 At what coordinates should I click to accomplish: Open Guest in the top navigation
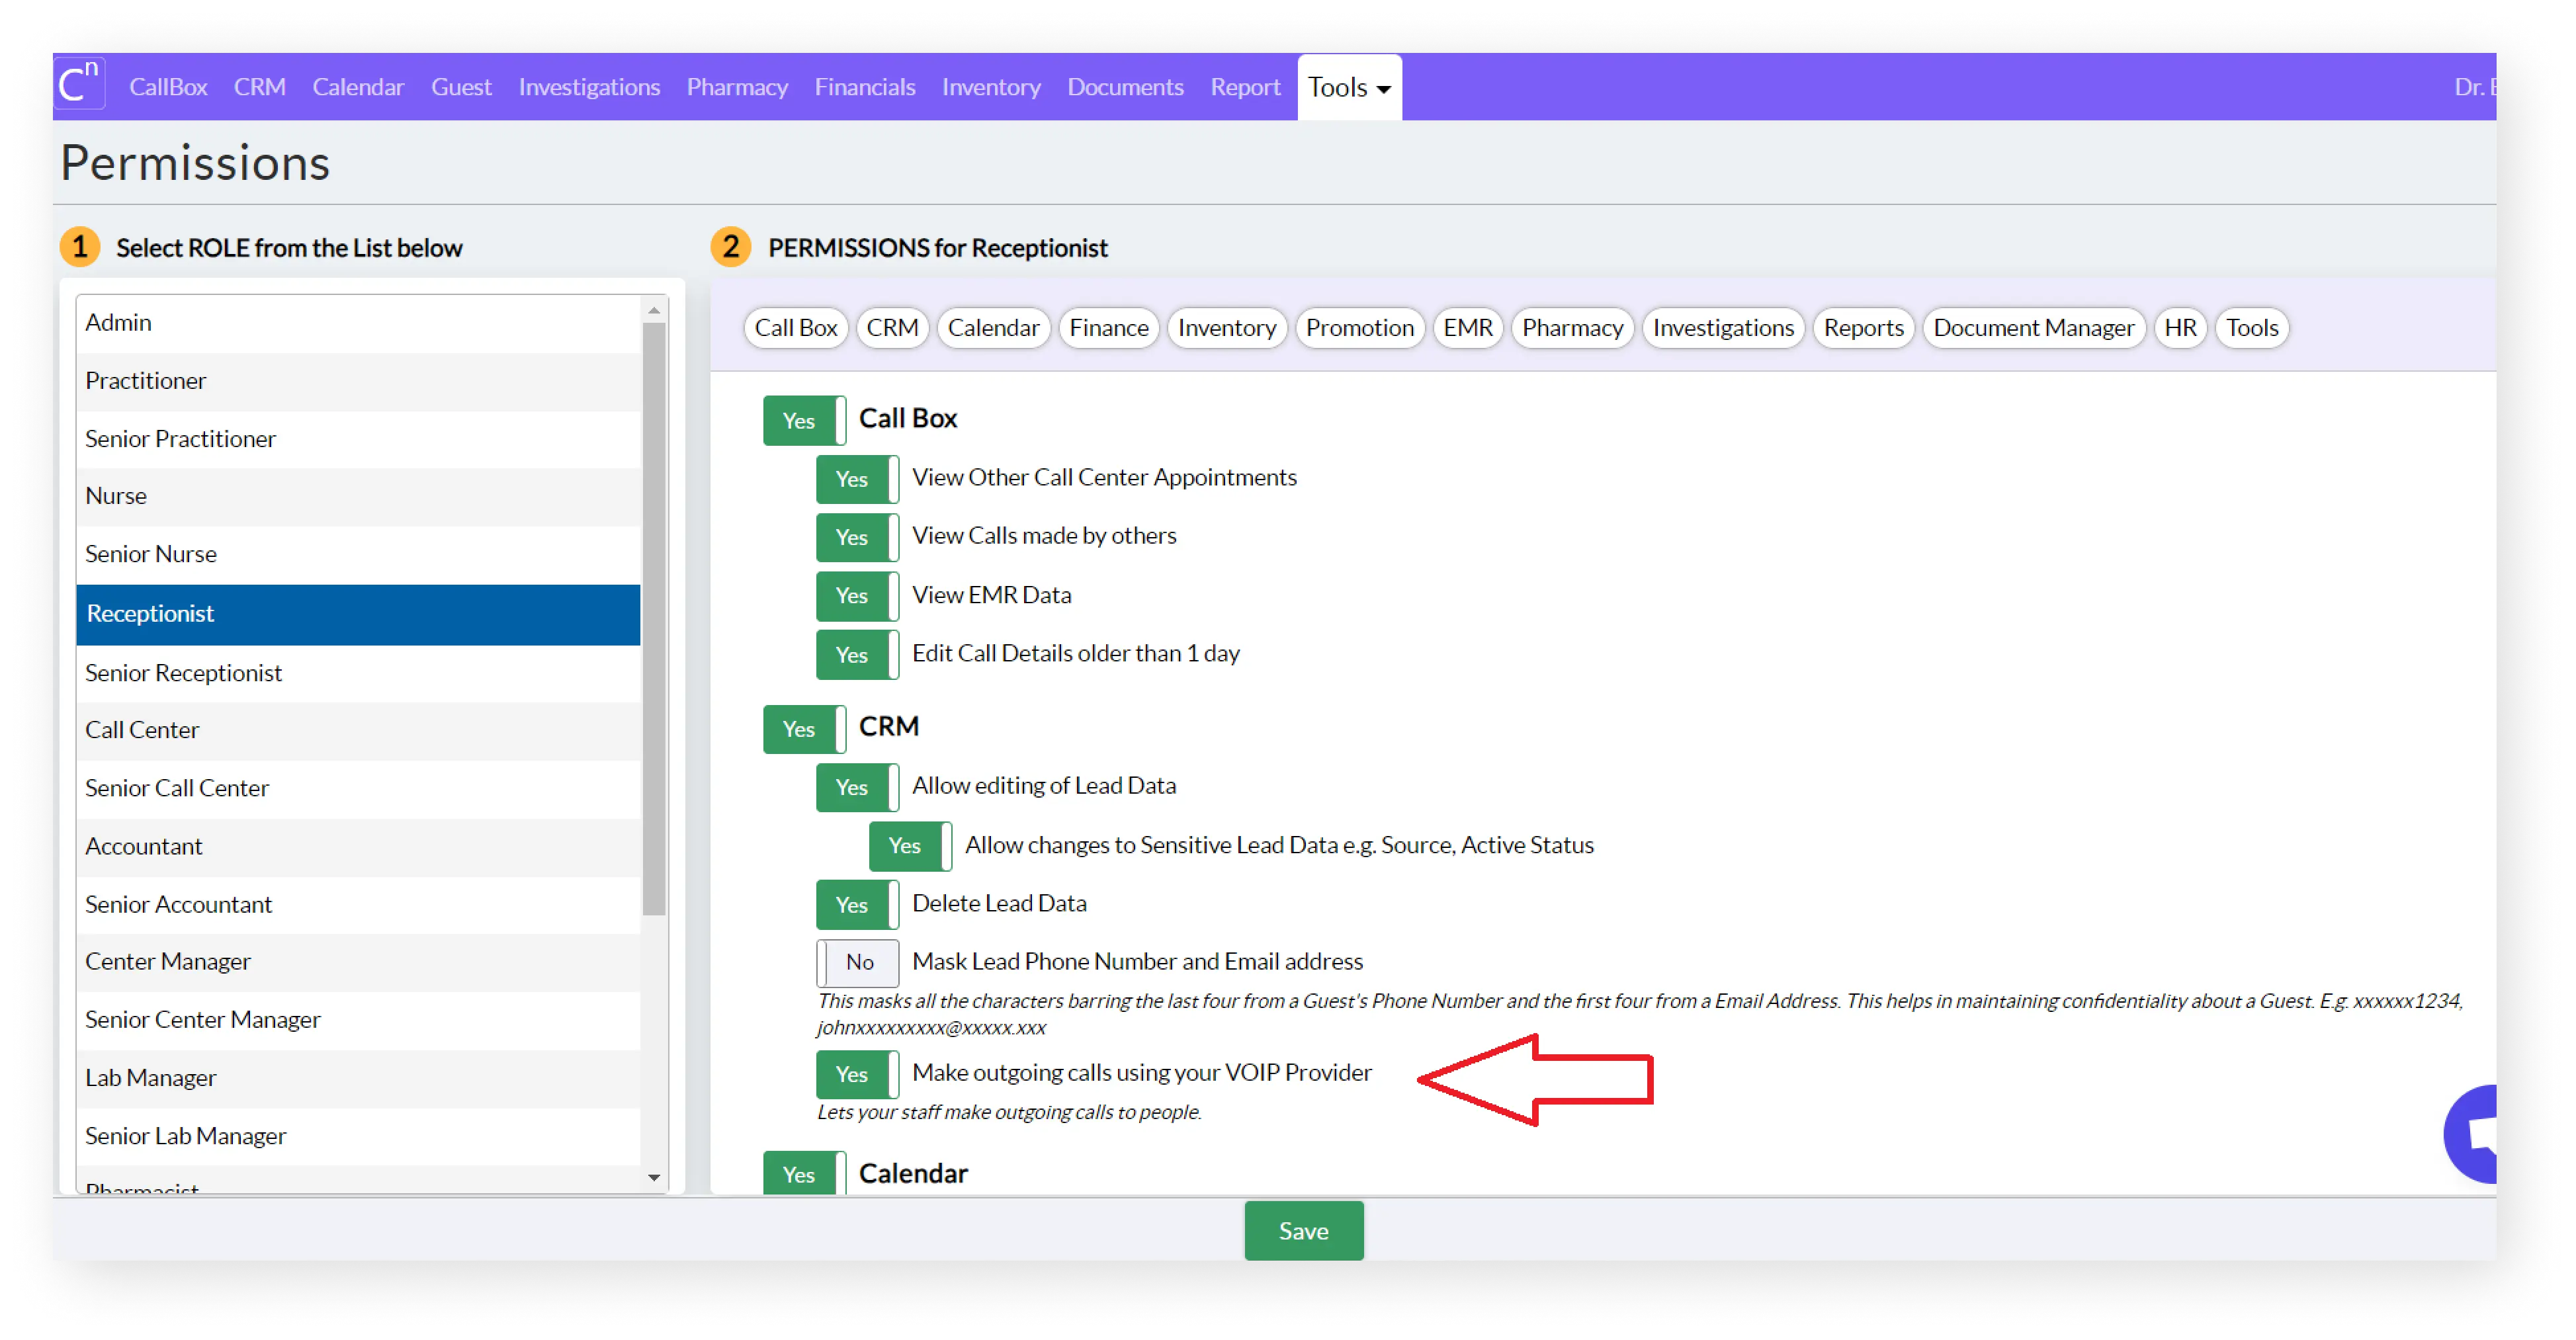click(x=461, y=87)
